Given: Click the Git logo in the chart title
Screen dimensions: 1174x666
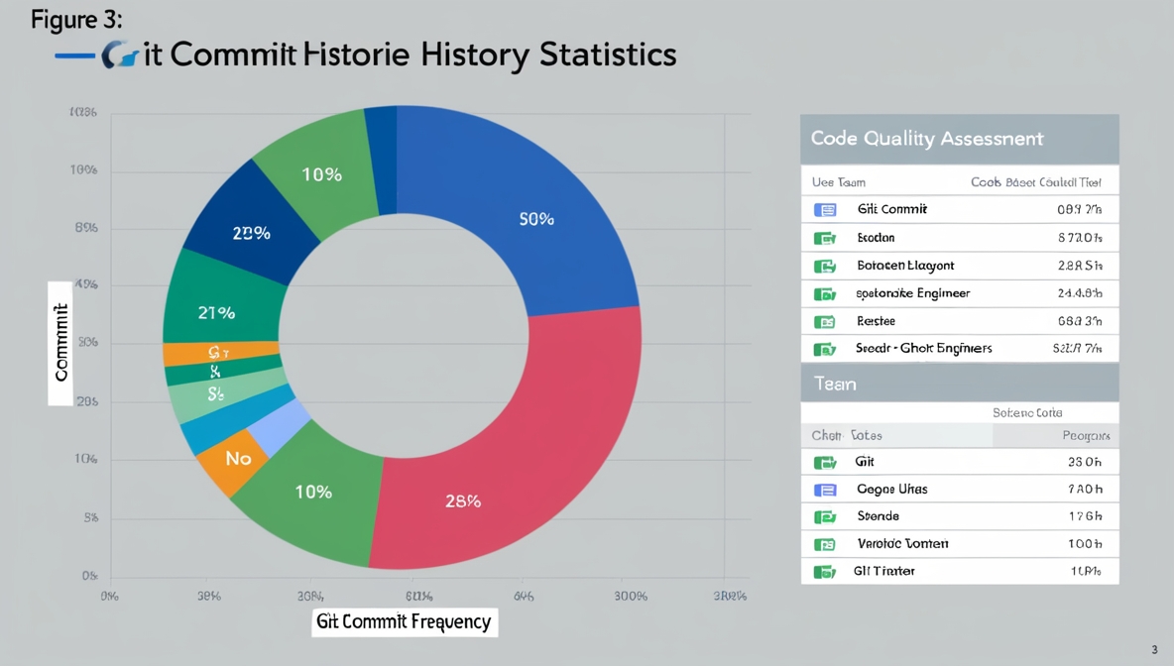Looking at the screenshot, I should 119,55.
